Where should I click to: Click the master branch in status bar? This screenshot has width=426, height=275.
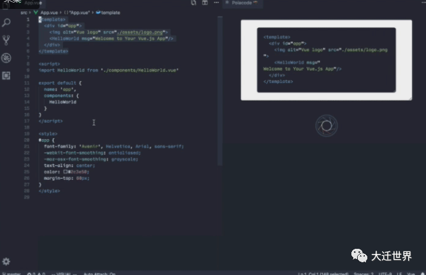(11, 273)
